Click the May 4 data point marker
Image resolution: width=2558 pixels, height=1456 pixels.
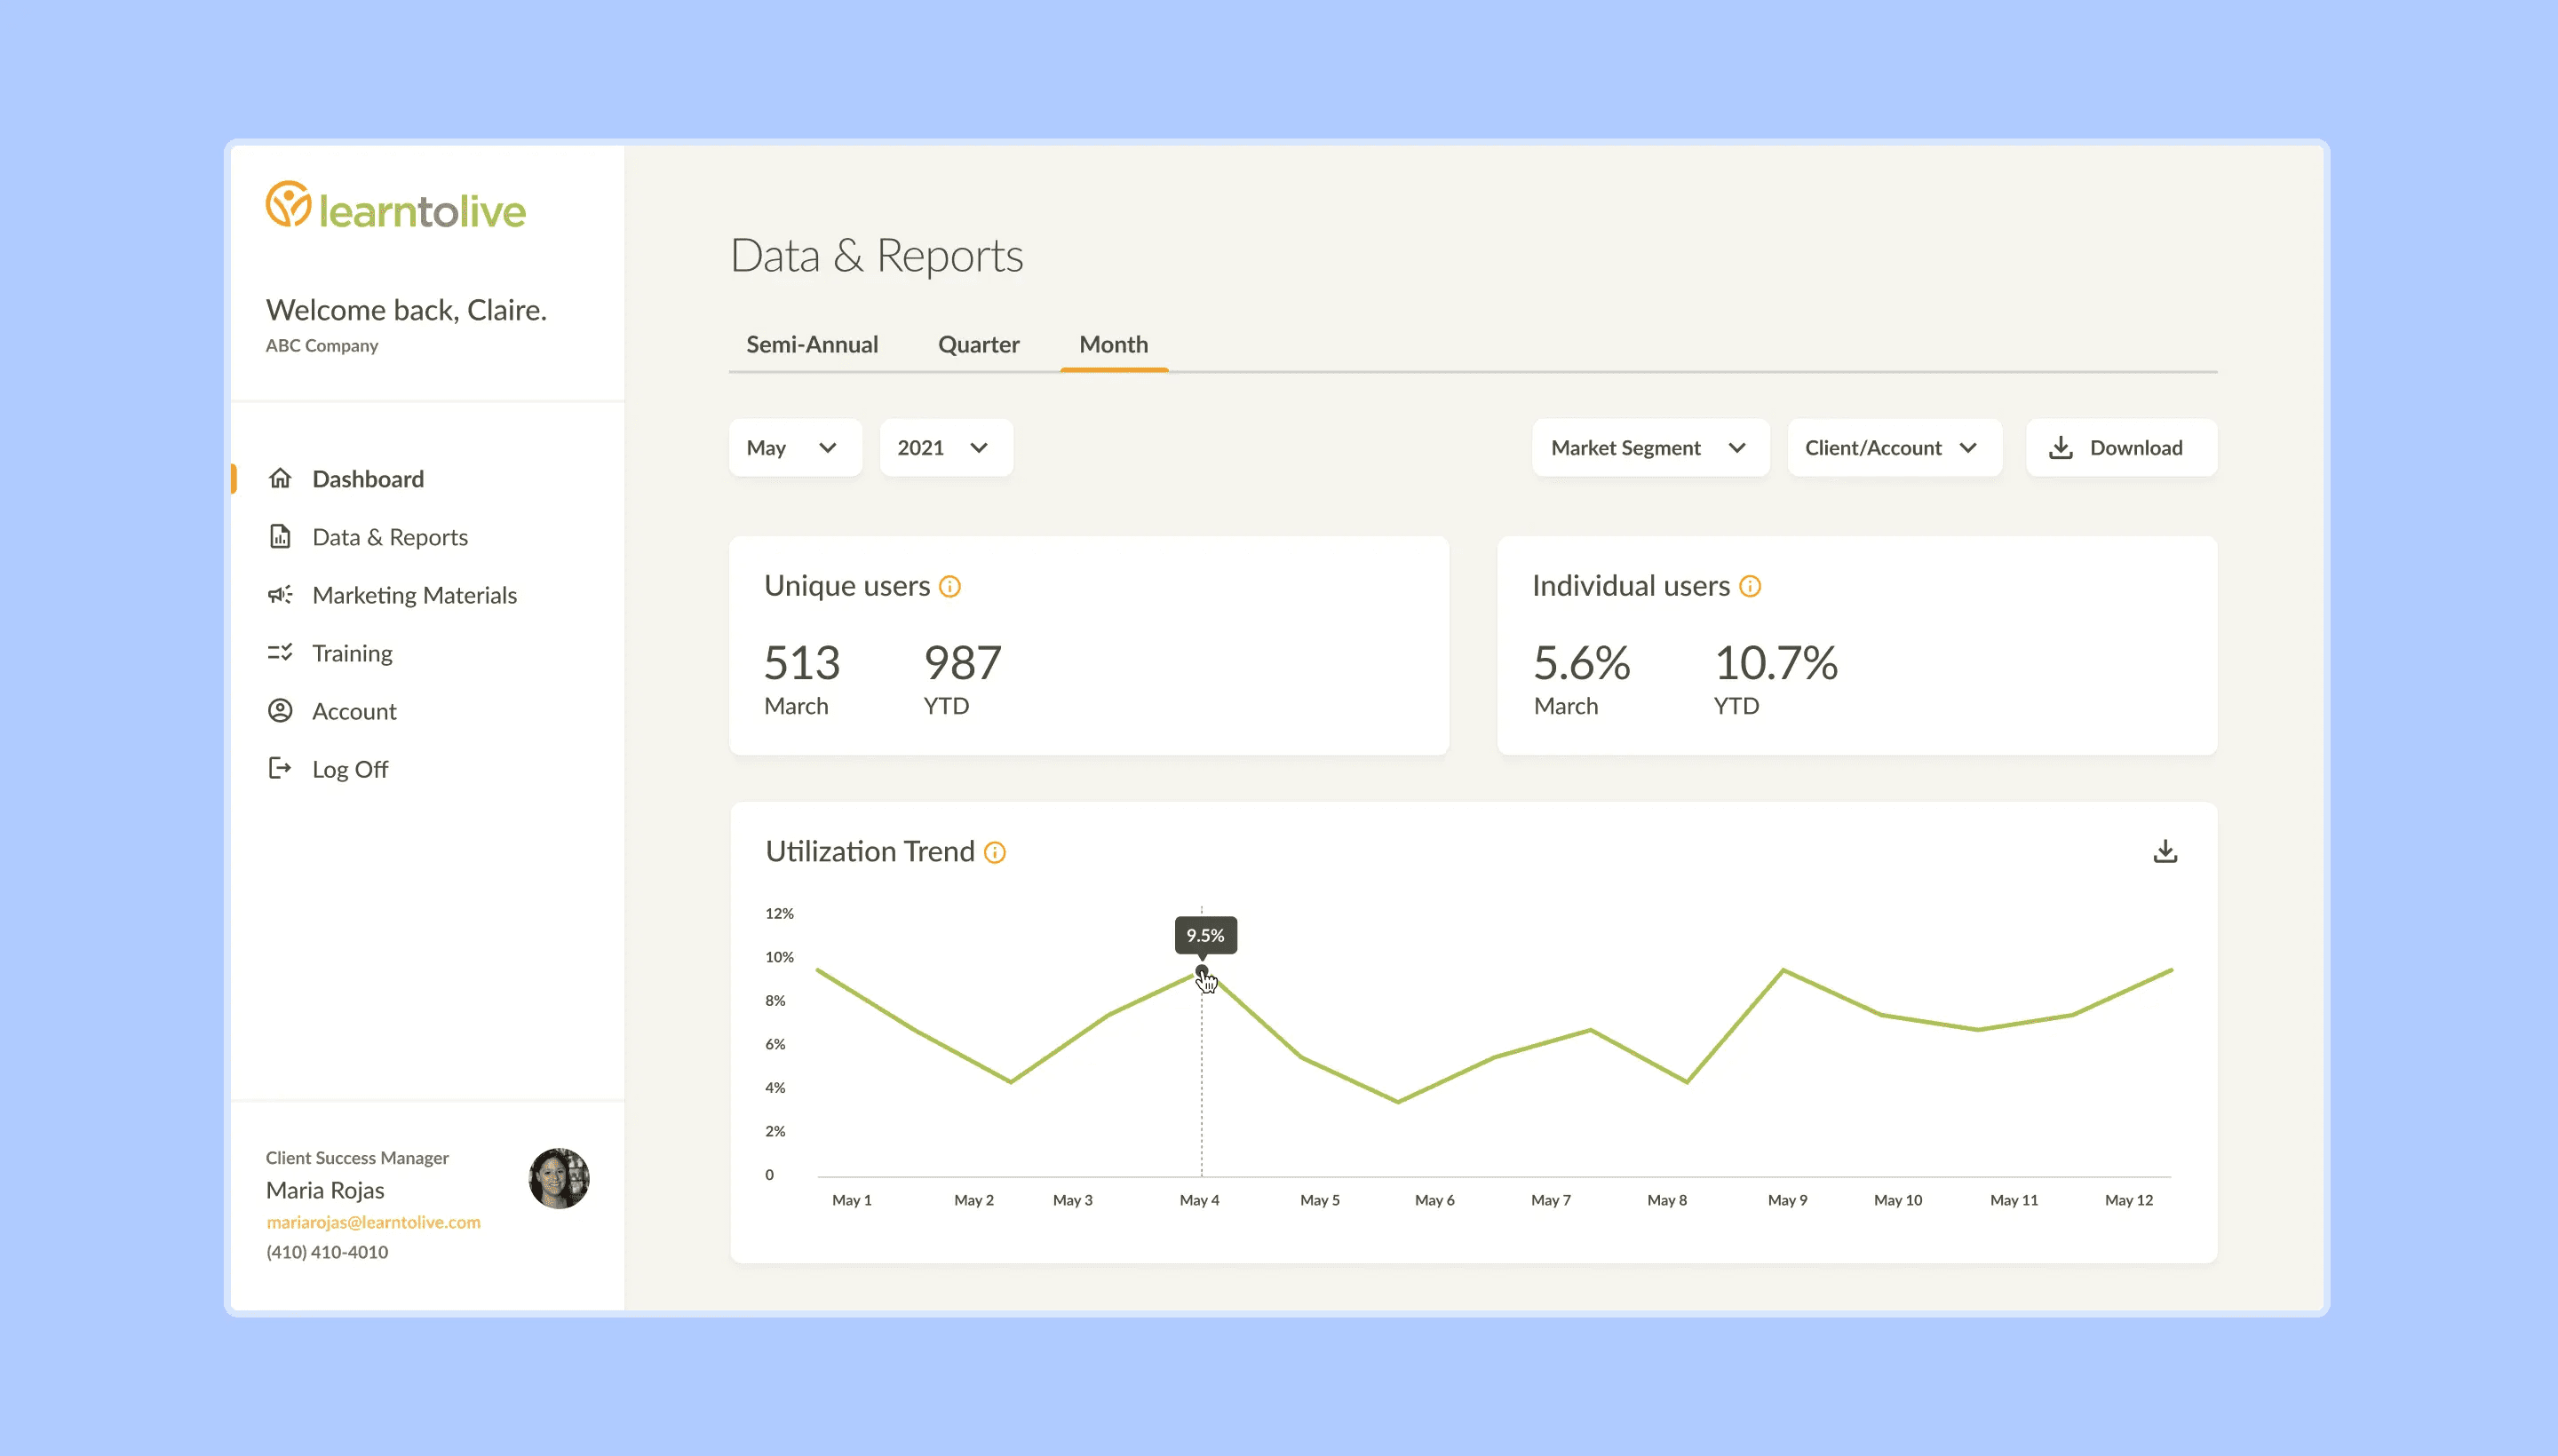pyautogui.click(x=1202, y=971)
